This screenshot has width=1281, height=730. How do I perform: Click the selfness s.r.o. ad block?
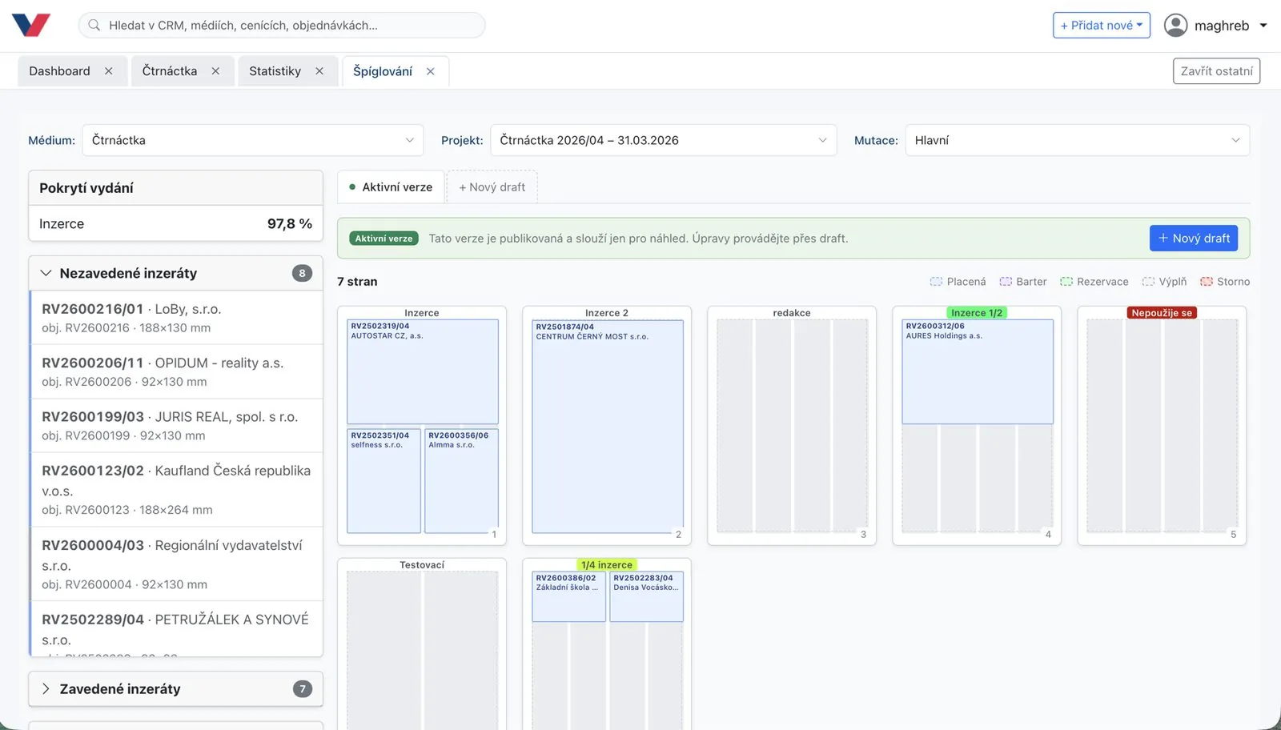click(x=383, y=481)
